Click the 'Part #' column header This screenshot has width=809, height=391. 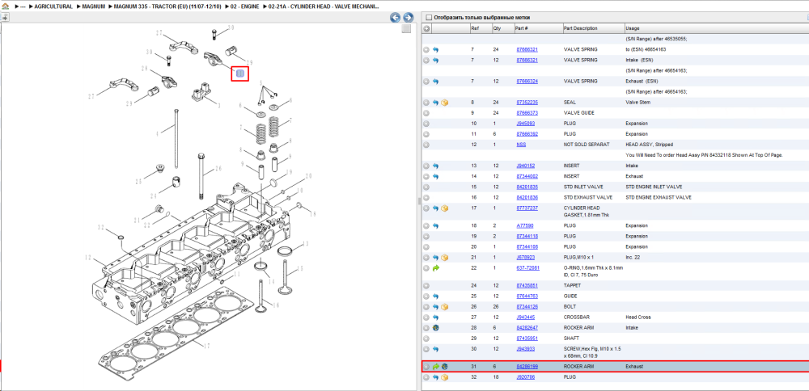538,29
